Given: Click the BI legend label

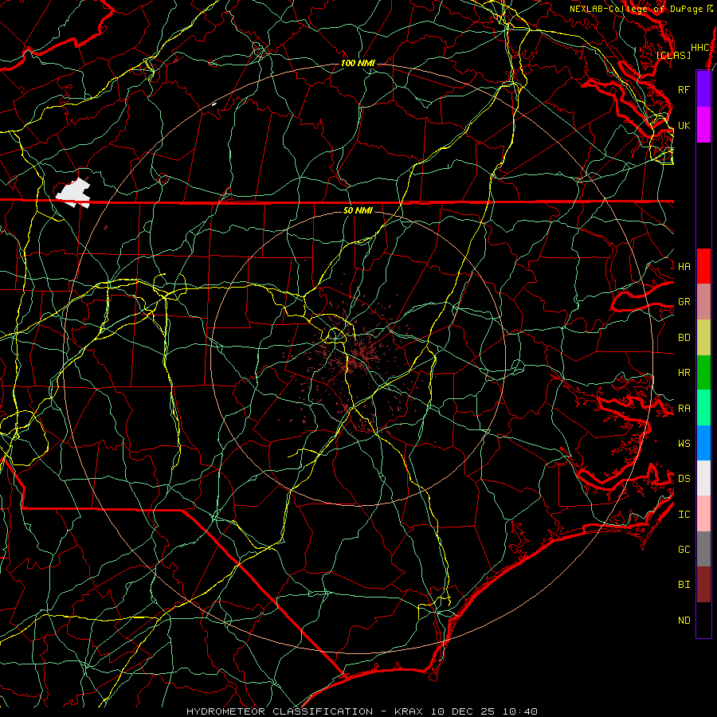Looking at the screenshot, I should click(684, 585).
